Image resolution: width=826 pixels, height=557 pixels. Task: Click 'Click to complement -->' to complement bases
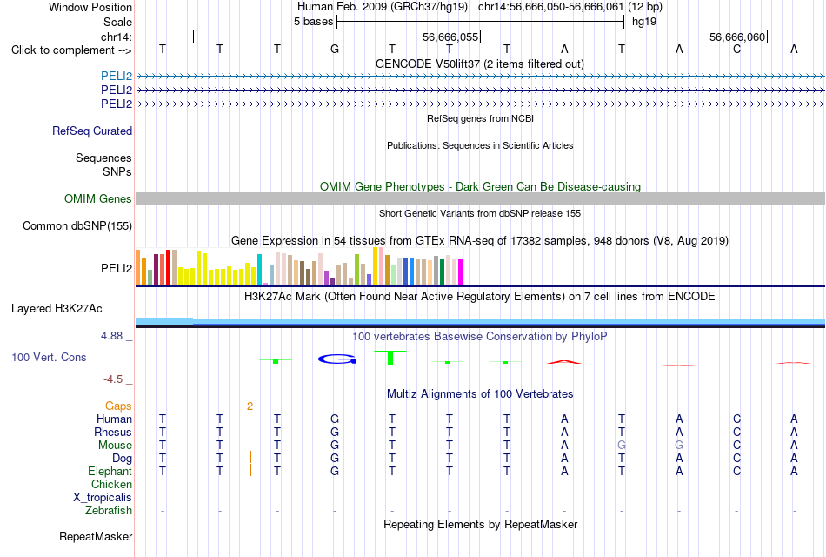pos(71,50)
